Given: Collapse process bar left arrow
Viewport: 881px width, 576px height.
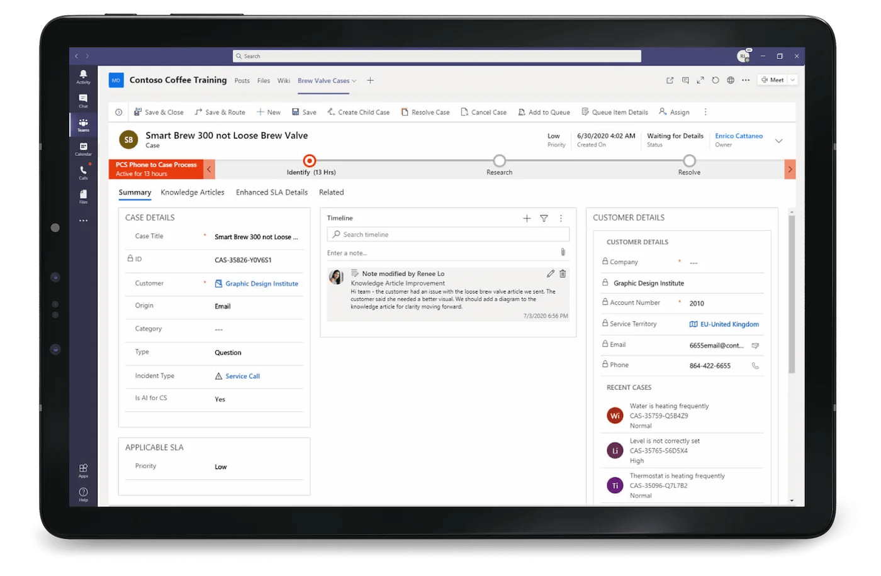Looking at the screenshot, I should (209, 169).
